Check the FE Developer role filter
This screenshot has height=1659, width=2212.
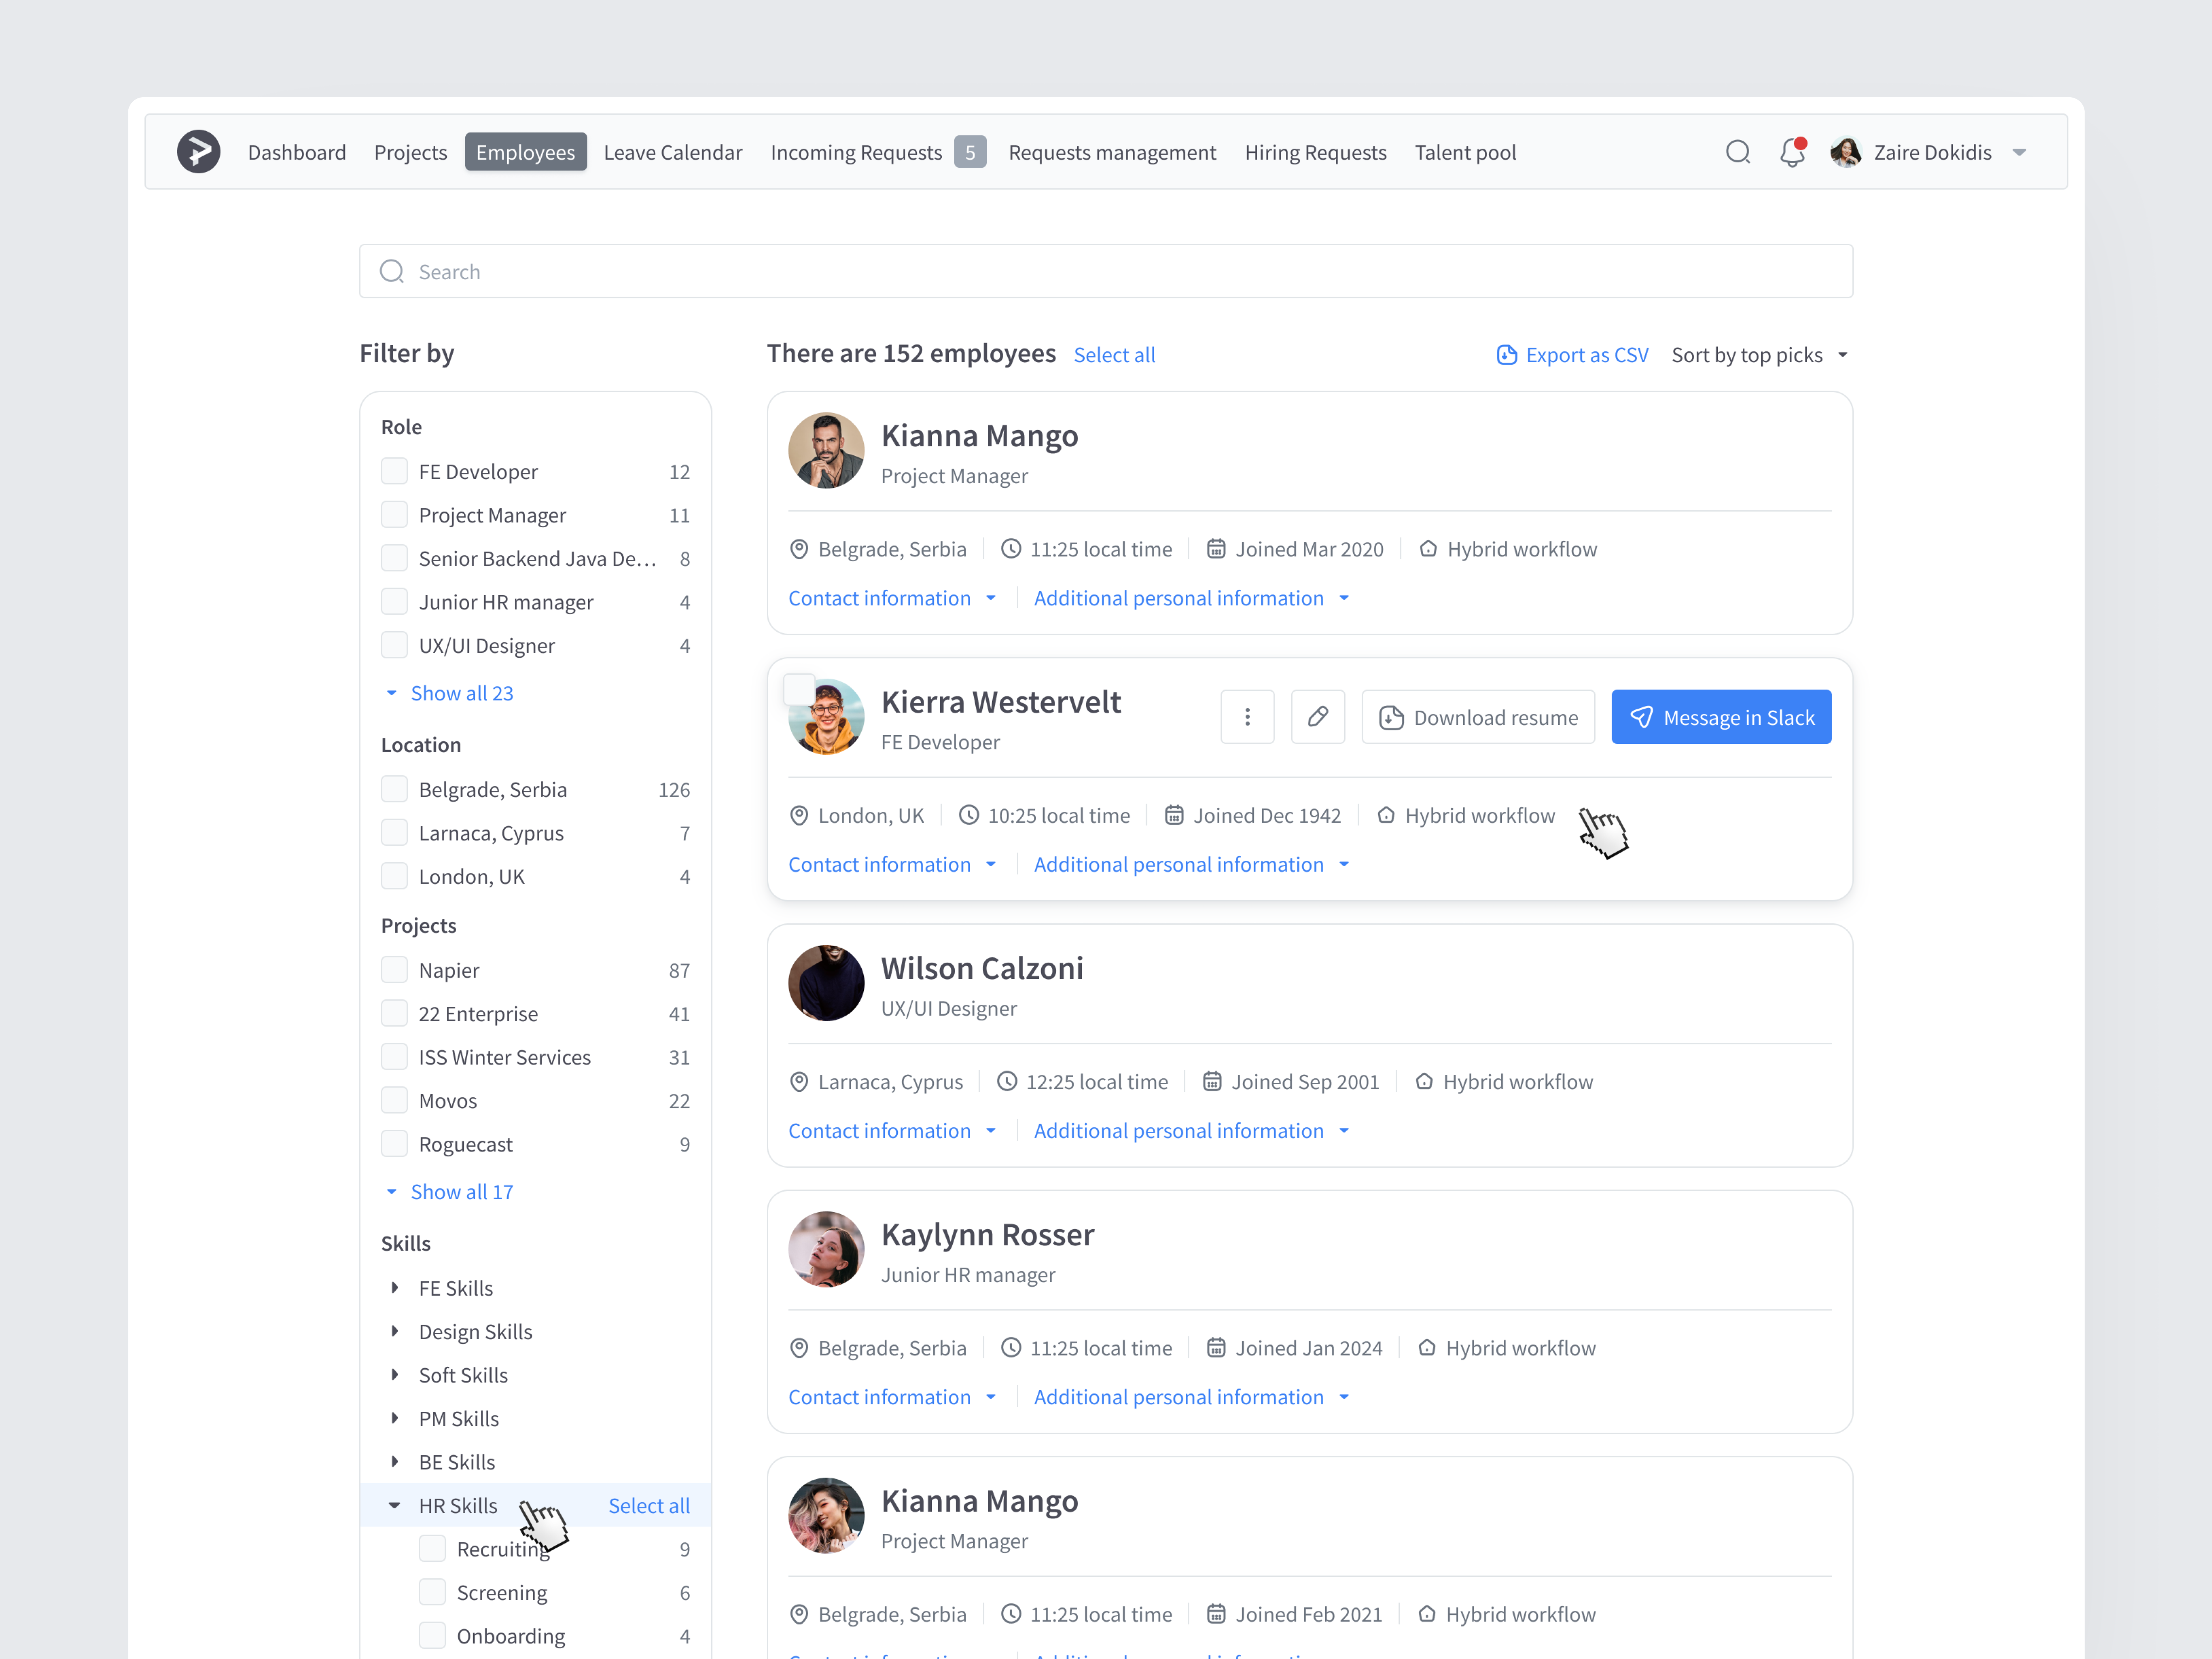click(394, 471)
